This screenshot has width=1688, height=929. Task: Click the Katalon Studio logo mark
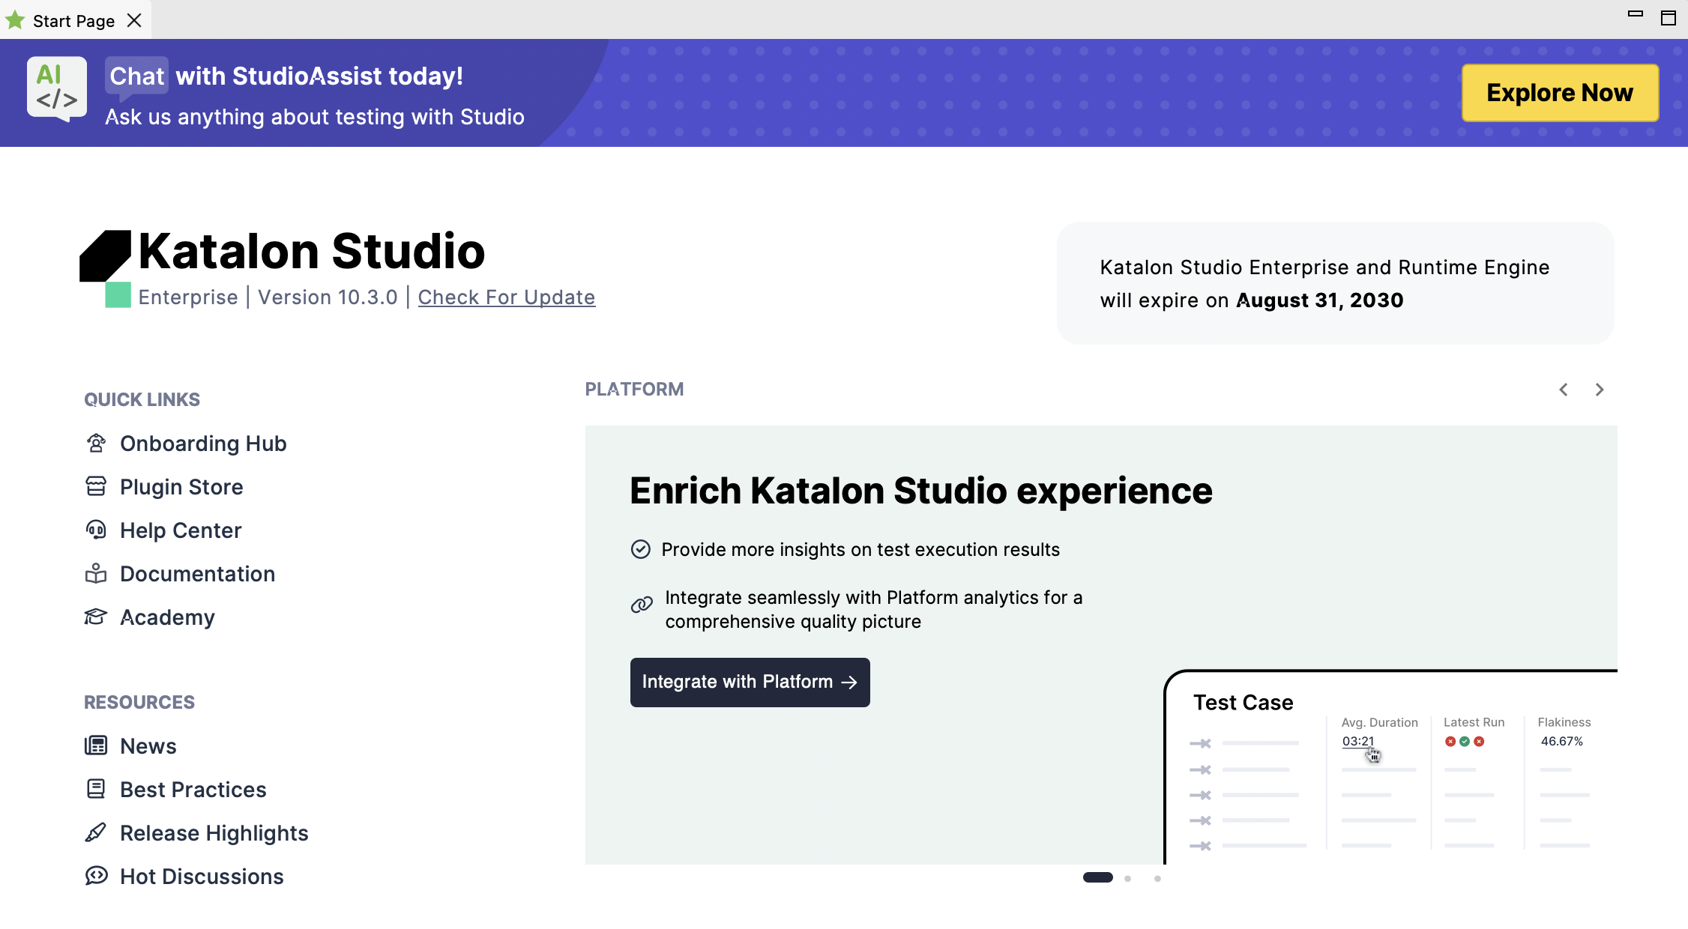pyautogui.click(x=106, y=268)
